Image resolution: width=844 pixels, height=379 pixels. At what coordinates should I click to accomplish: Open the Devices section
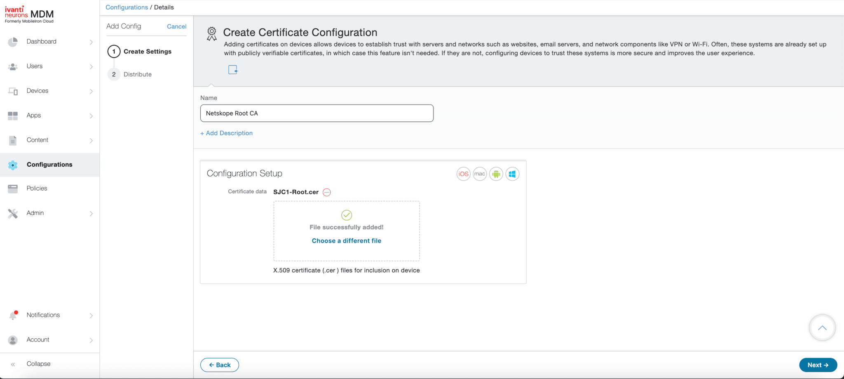coord(37,91)
